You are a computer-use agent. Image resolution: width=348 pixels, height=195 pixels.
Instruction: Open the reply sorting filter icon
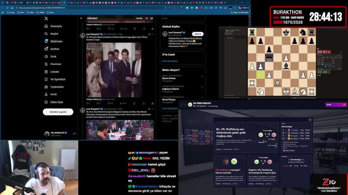pyautogui.click(x=147, y=18)
